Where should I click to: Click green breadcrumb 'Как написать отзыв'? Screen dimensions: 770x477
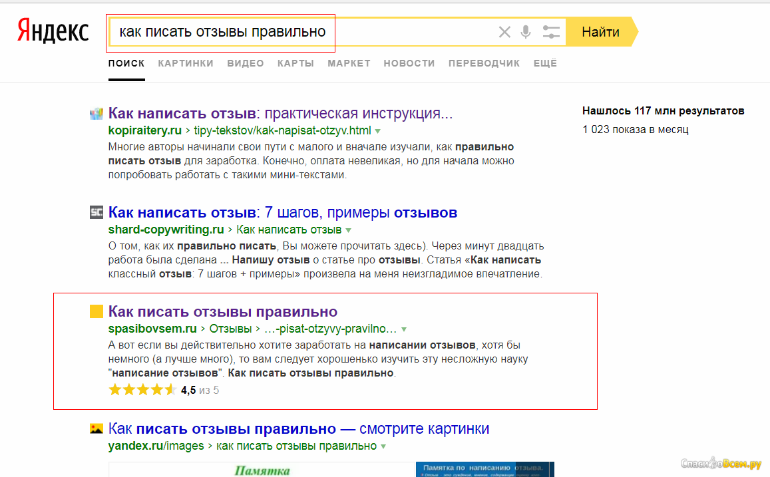[x=289, y=230]
